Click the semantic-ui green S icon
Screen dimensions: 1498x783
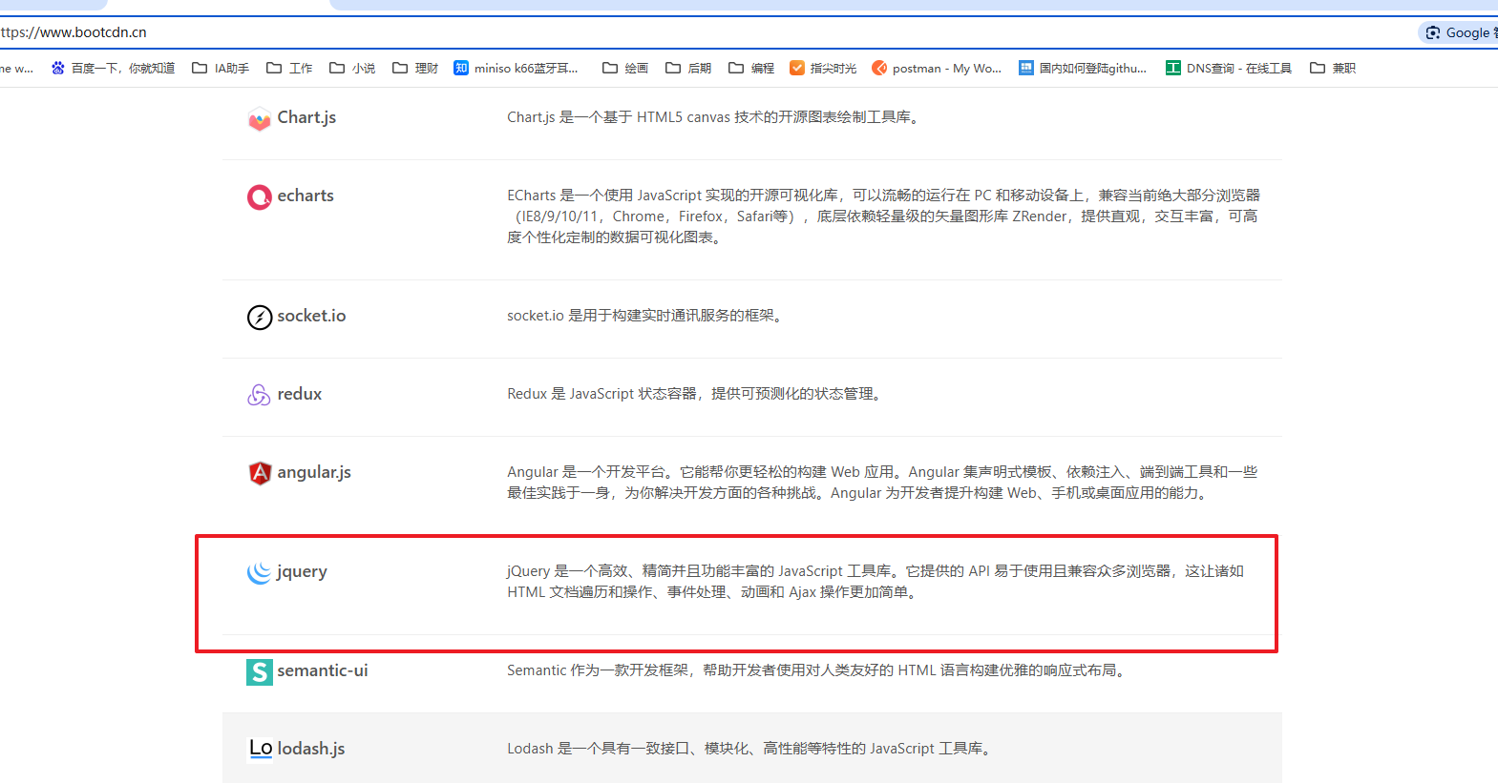coord(259,671)
